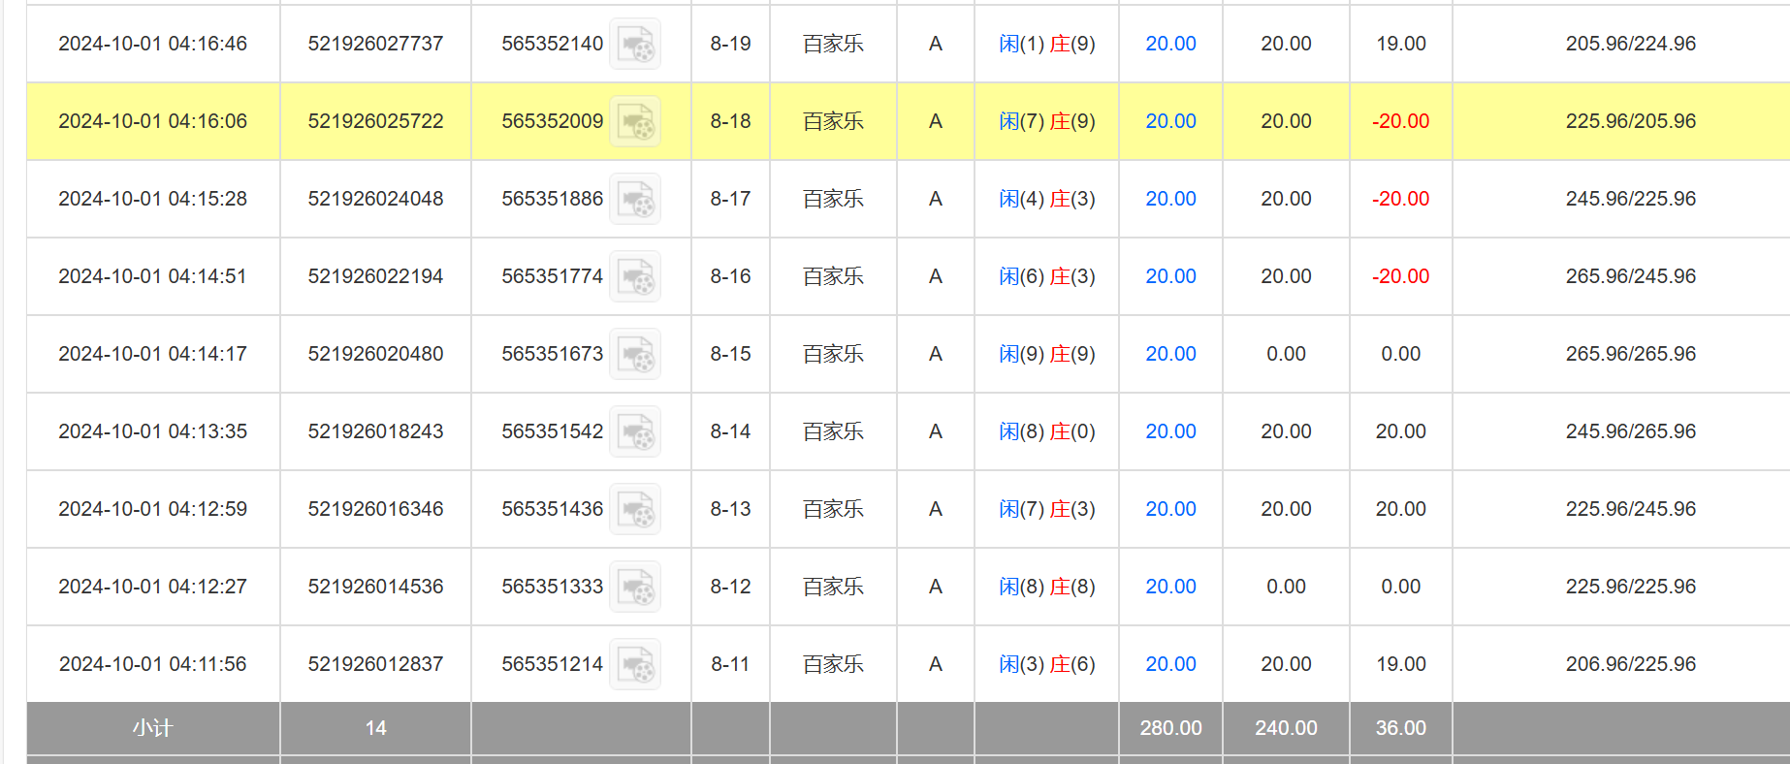
Task: Play the video record beside 565351774
Action: pyautogui.click(x=635, y=277)
